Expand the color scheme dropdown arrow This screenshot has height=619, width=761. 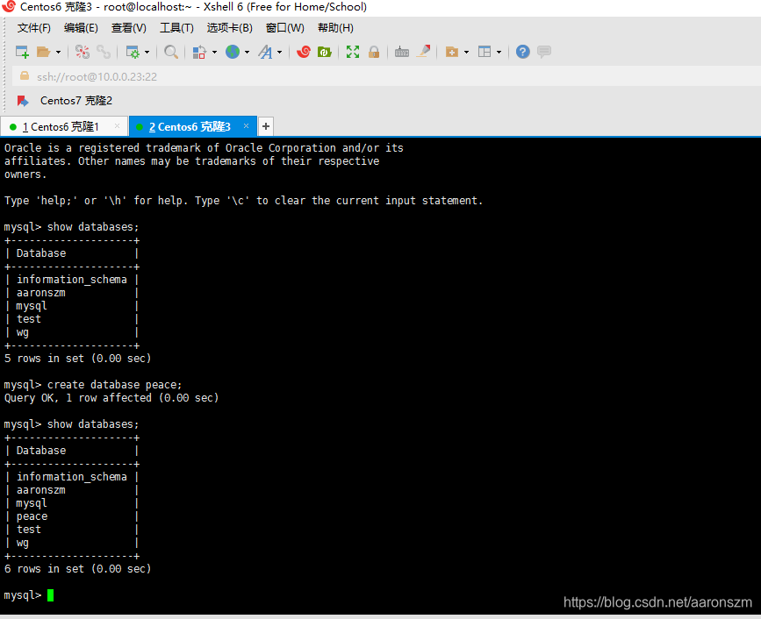tap(214, 52)
